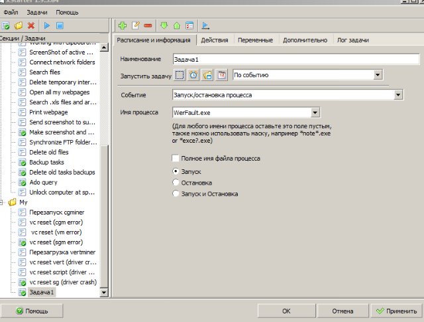This screenshot has height=322, width=424.
Task: Choose the Запуск и Остановка option
Action: (176, 194)
